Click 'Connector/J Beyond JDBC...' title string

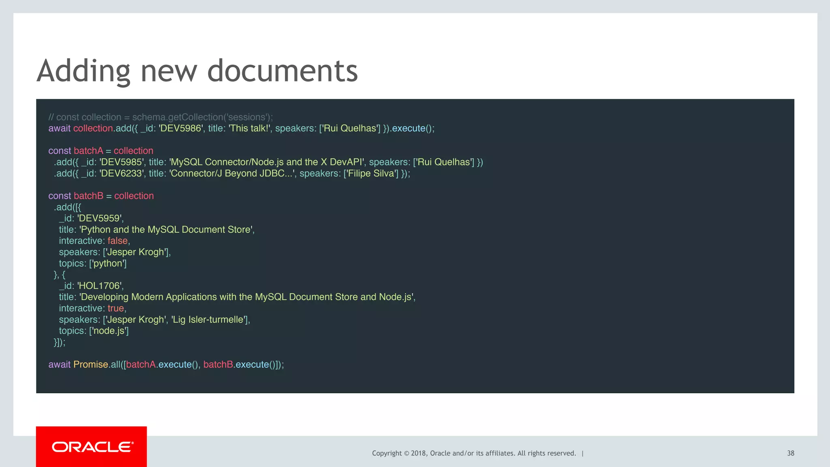tap(233, 173)
